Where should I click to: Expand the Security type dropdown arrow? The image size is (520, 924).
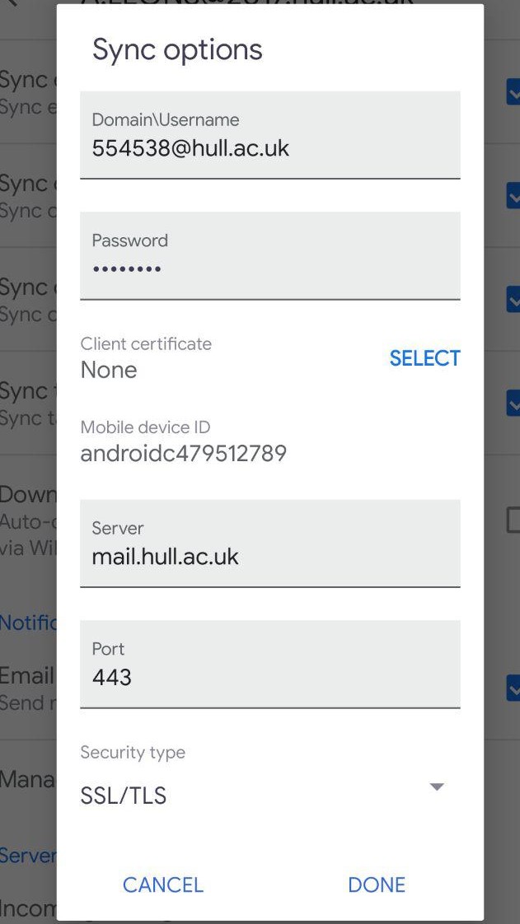(437, 787)
